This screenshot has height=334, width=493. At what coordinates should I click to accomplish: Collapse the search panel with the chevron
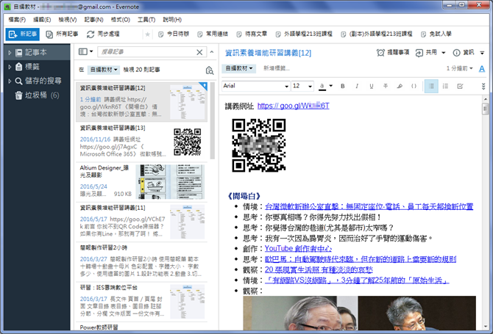(x=212, y=52)
